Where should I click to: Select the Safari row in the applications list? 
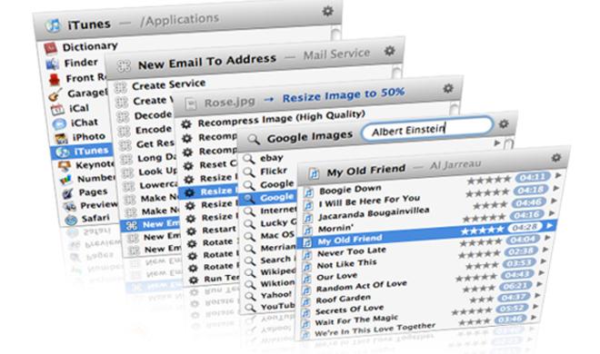point(95,218)
